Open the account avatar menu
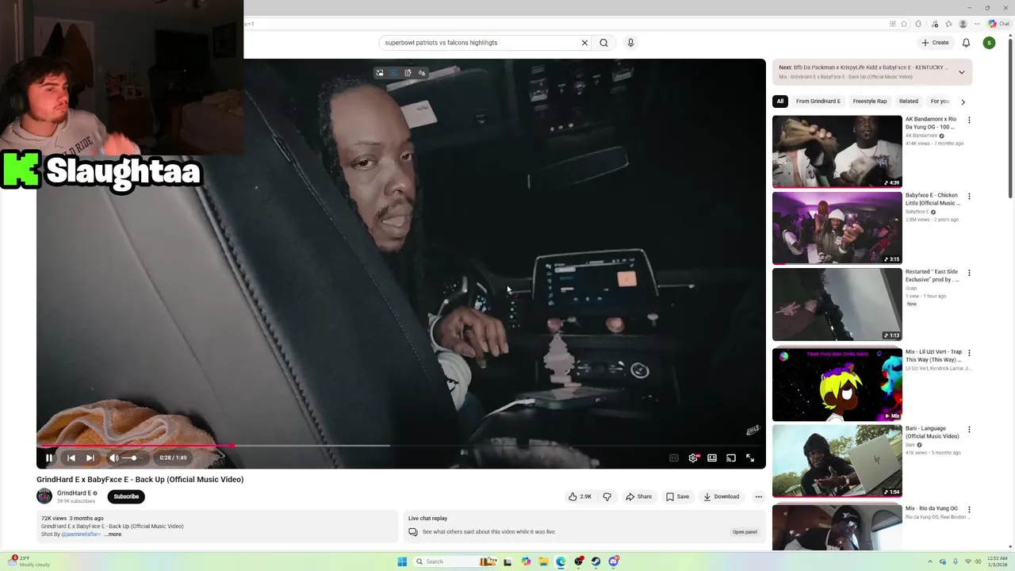The height and width of the screenshot is (571, 1015). pos(989,43)
